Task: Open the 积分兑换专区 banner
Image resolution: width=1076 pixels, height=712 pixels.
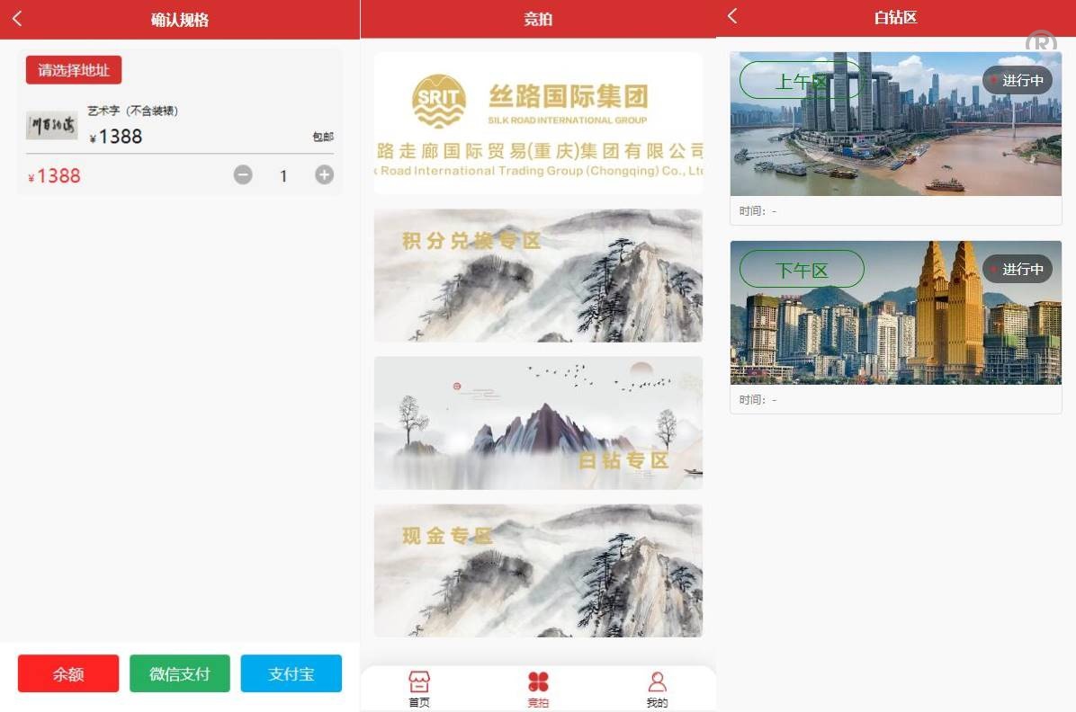Action: (x=537, y=274)
